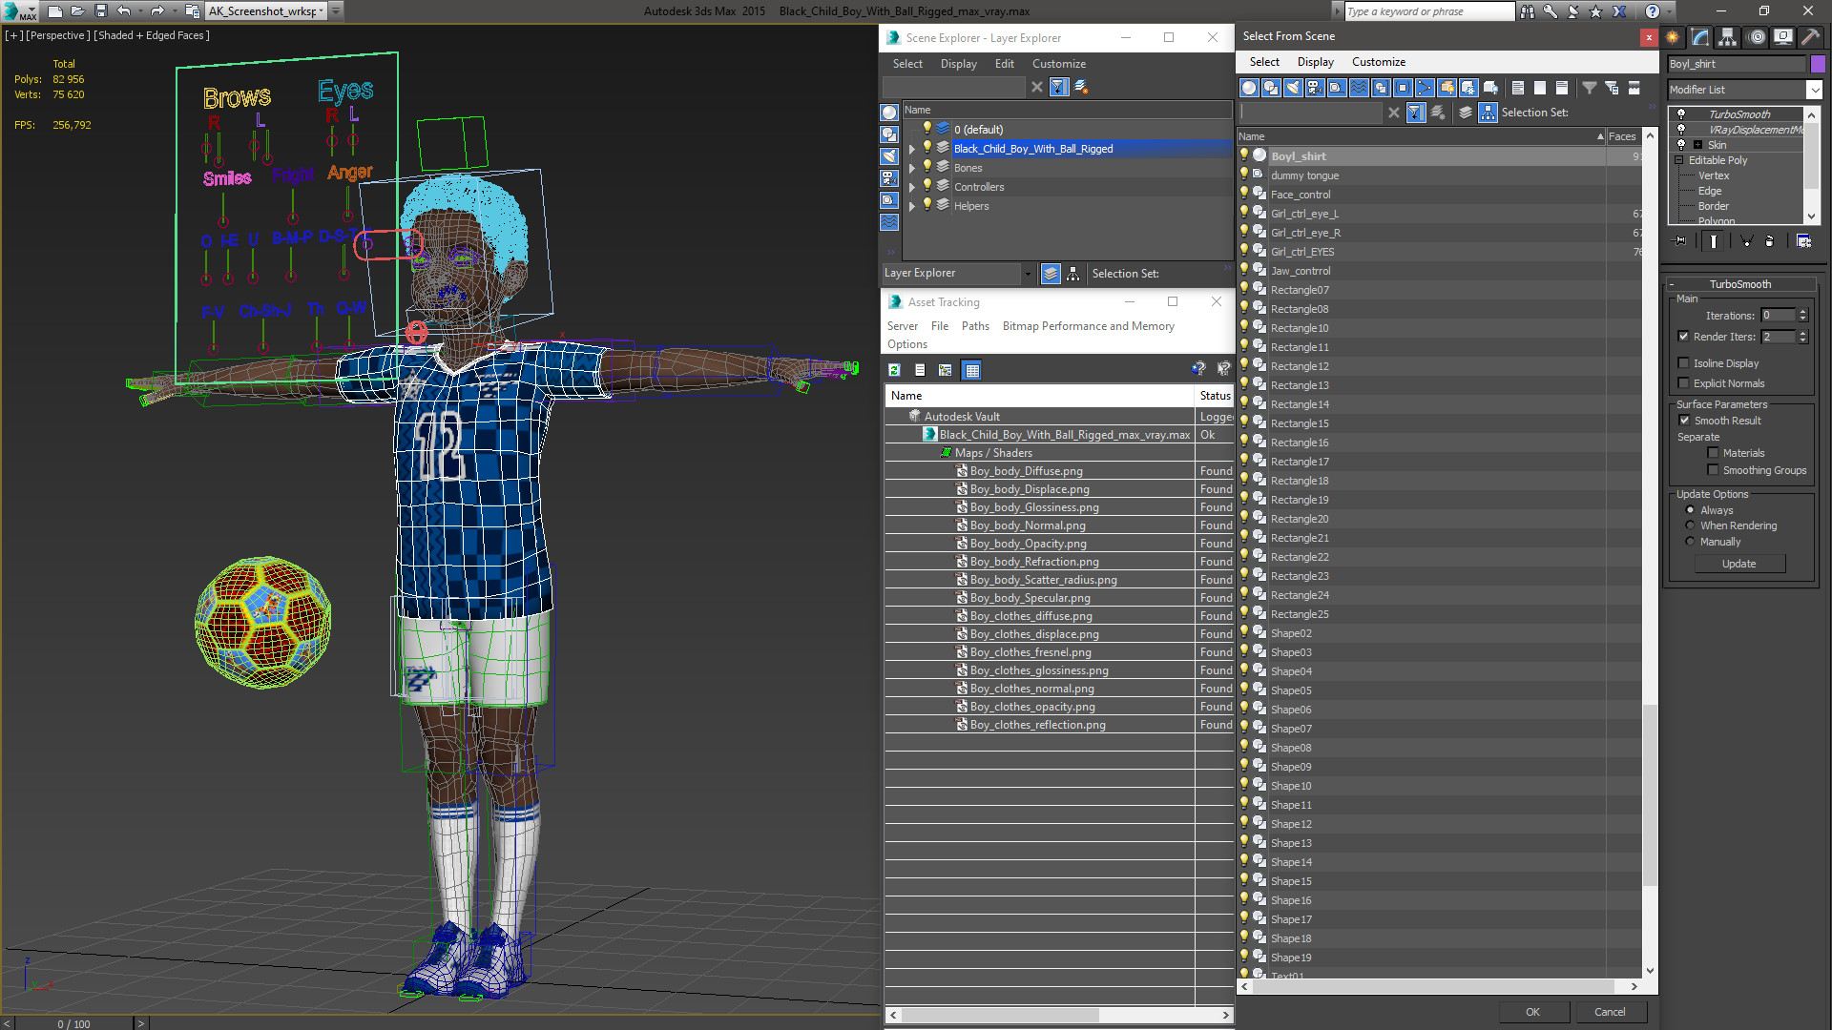This screenshot has height=1030, width=1832.
Task: Click the Open File icon
Action: [x=78, y=11]
